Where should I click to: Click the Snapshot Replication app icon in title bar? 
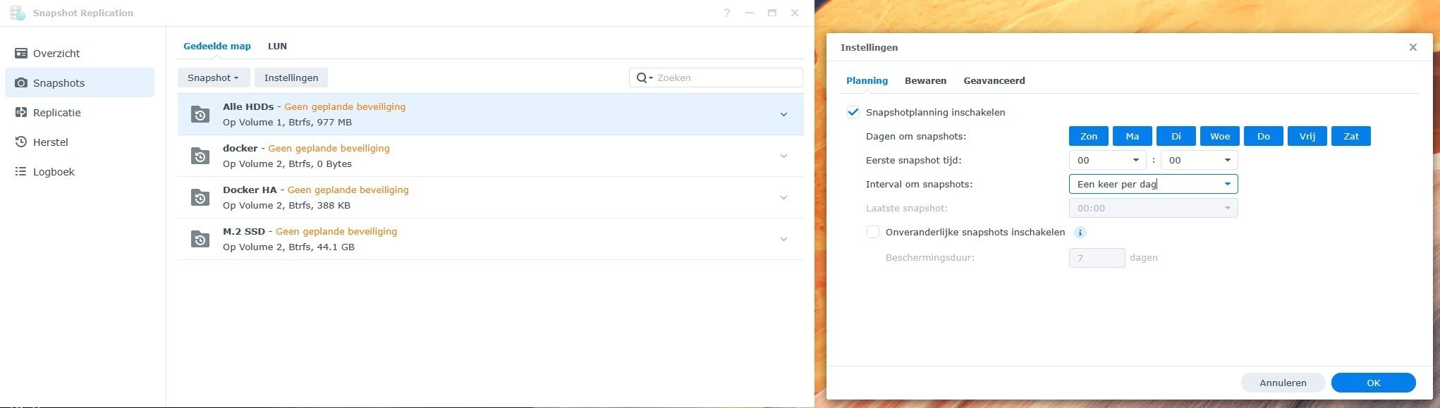(x=18, y=13)
